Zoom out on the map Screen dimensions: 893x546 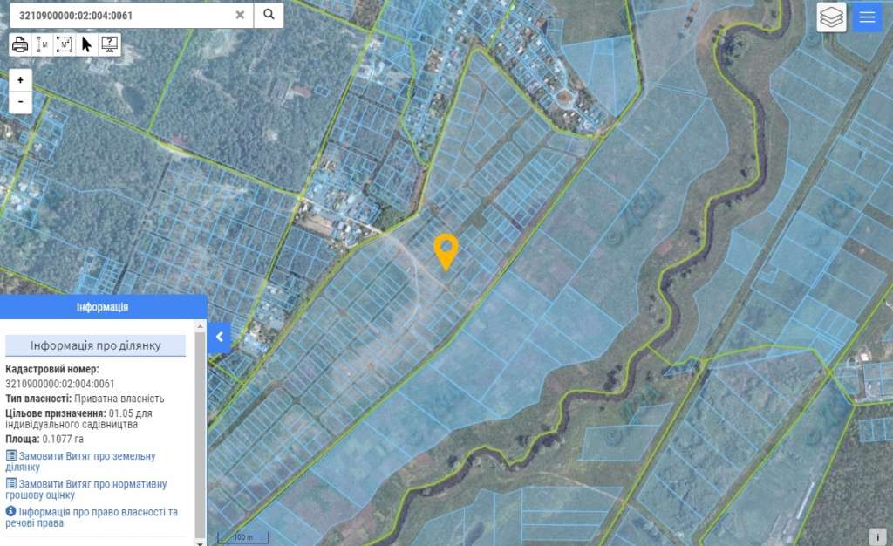(20, 101)
